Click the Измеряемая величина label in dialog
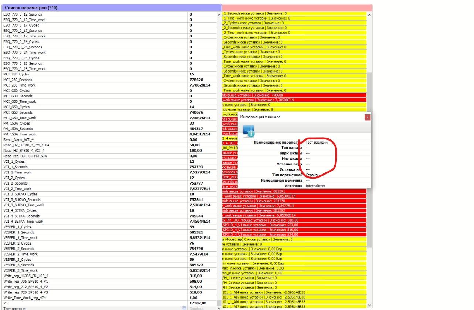This screenshot has height=310, width=474. [282, 180]
